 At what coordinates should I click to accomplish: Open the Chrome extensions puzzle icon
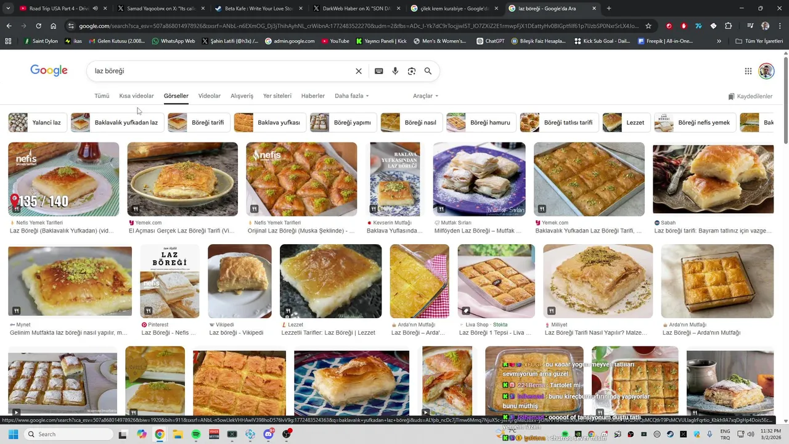click(x=728, y=26)
